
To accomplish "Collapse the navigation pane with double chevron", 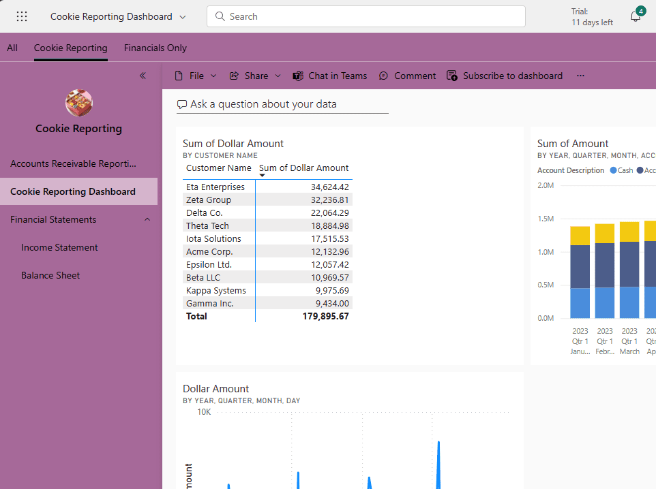I will tap(143, 76).
